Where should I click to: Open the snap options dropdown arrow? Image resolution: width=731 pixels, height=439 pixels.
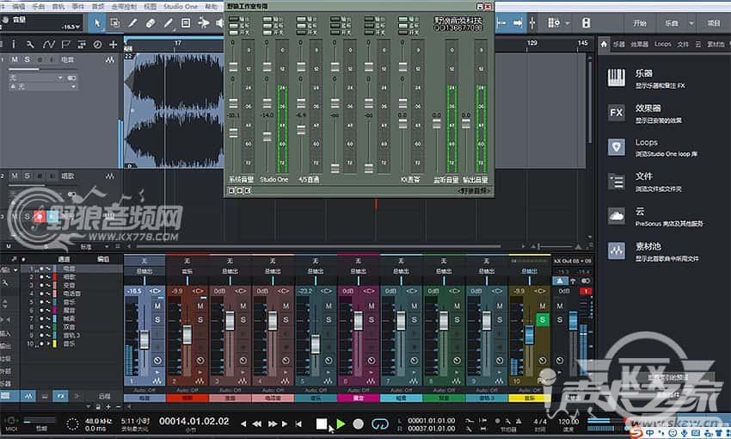[567, 23]
